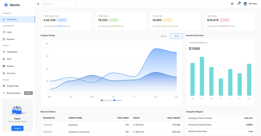Open notifications bell icon
261x136 pixels.
click(x=238, y=4)
